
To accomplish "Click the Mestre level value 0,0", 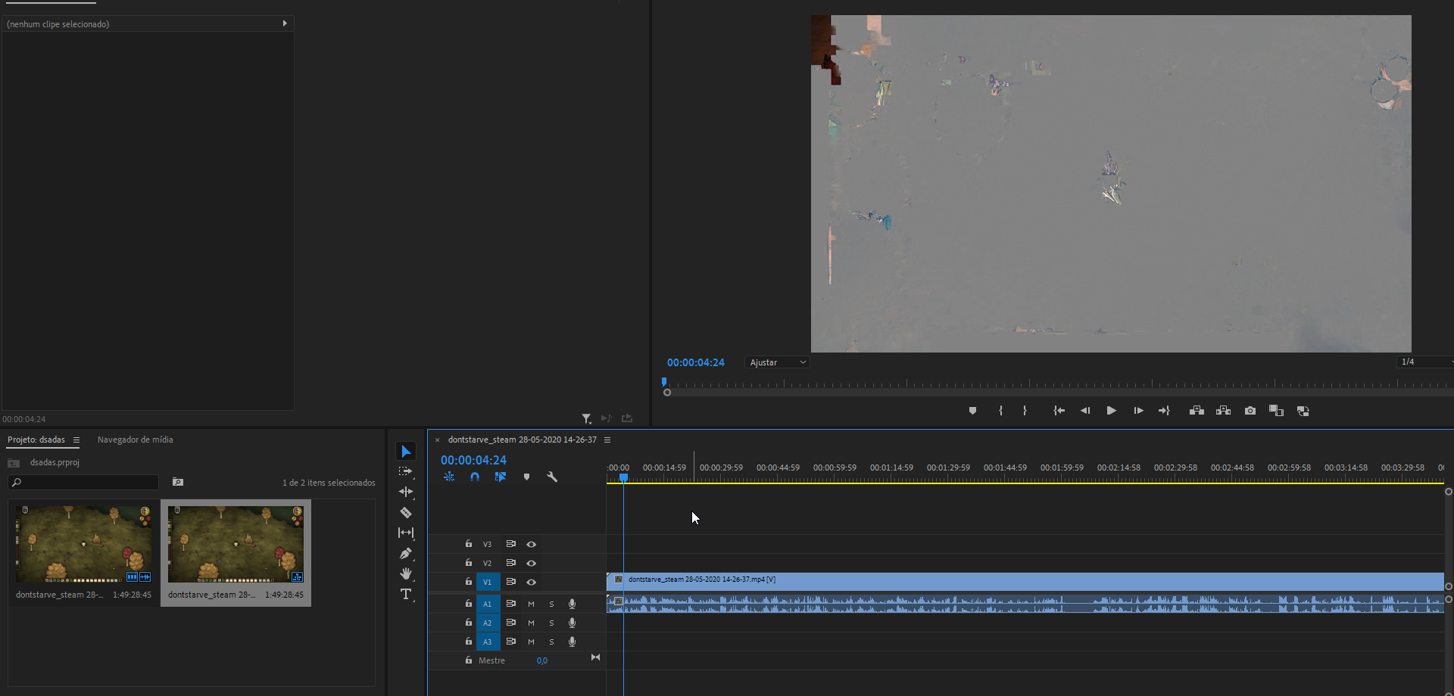I will [542, 660].
